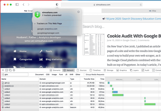Switch to the Elements tab
The height and width of the screenshot is (111, 161).
(55, 70)
